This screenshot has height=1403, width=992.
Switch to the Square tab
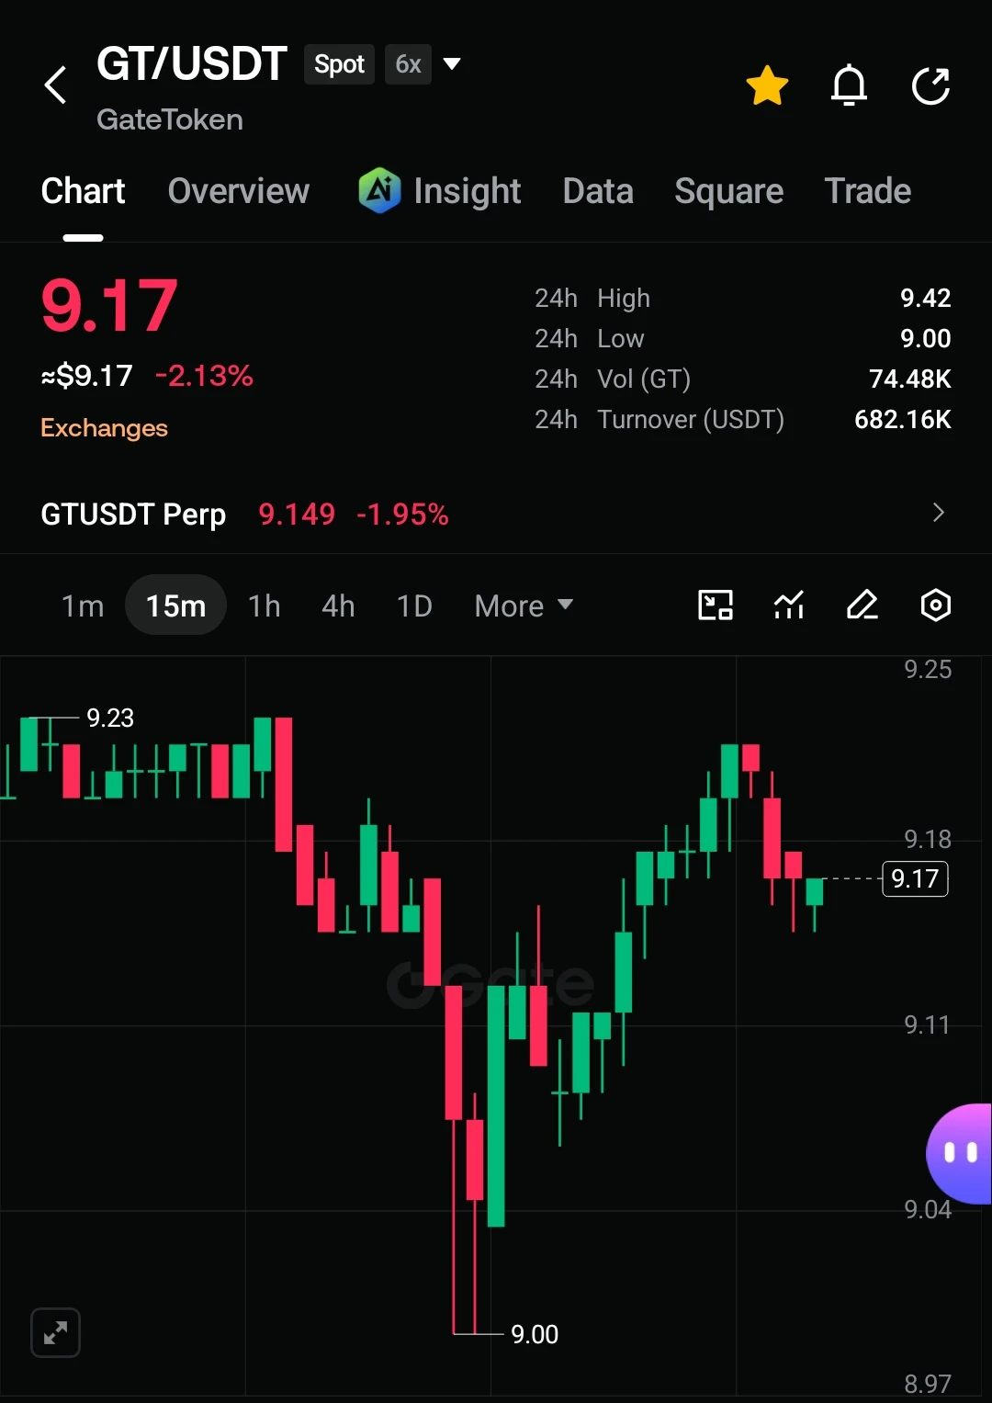[x=729, y=191]
